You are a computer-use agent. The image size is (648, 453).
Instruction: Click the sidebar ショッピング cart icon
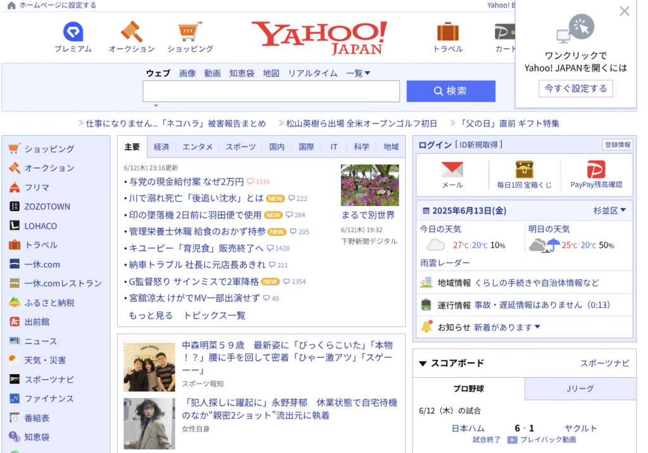pyautogui.click(x=15, y=148)
